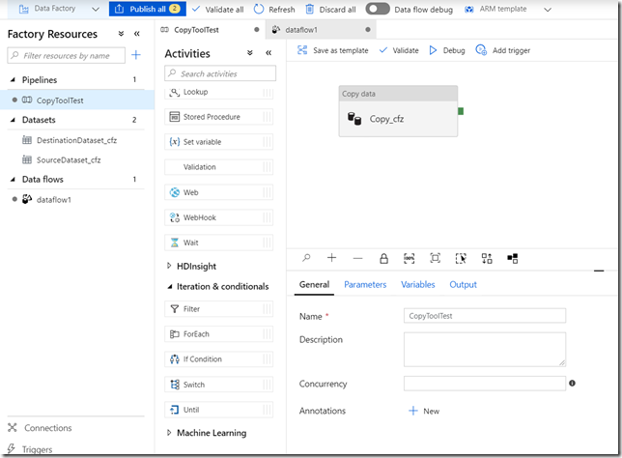Expand all Factory Resources with double down chevron
Image resolution: width=622 pixels, height=458 pixels.
121,34
